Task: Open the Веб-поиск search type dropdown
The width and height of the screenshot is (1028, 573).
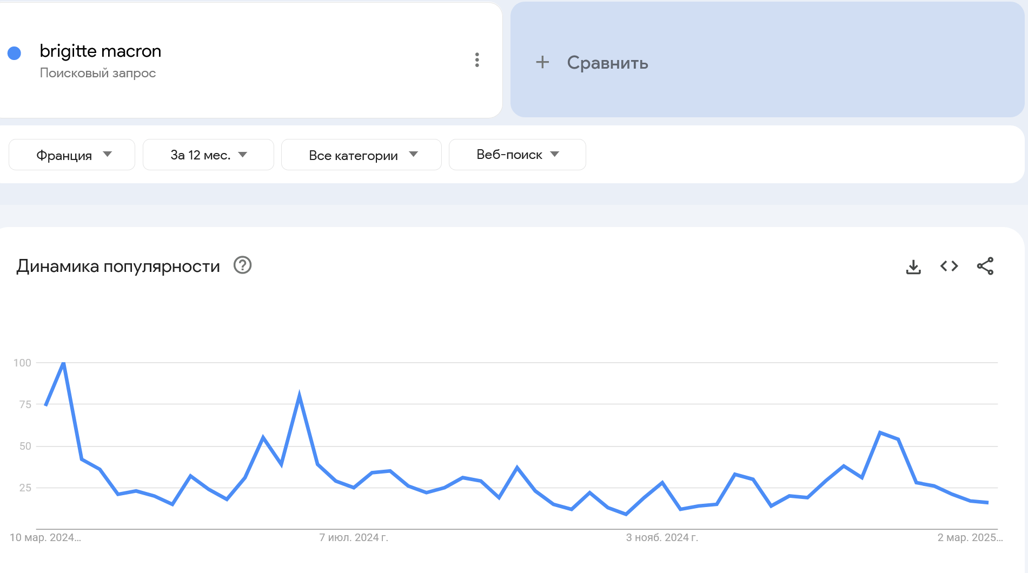Action: [516, 154]
